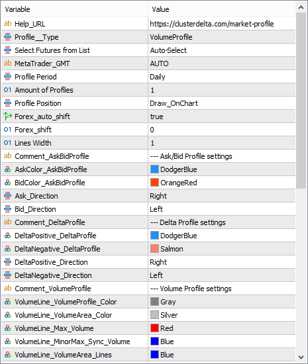The height and width of the screenshot is (364, 308).
Task: Click the Value column header
Action: [222, 9]
